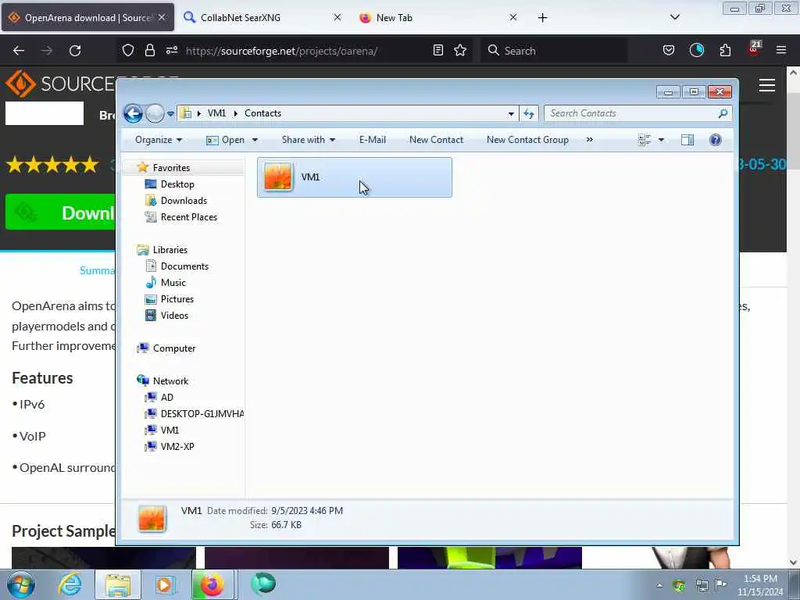
Task: Select Libraries in the navigation pane
Action: coord(170,250)
